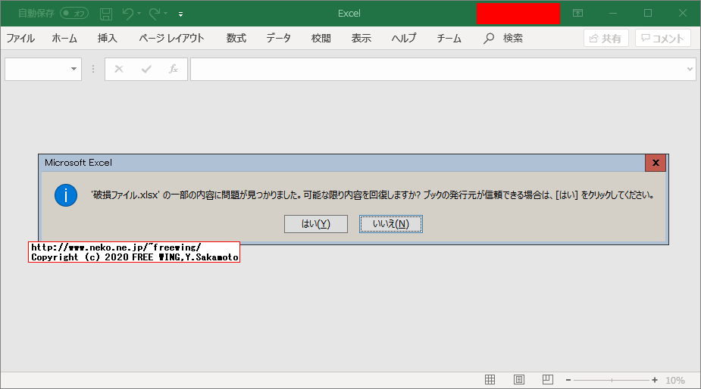Open Customize Quick Access Toolbar dropdown

(180, 14)
